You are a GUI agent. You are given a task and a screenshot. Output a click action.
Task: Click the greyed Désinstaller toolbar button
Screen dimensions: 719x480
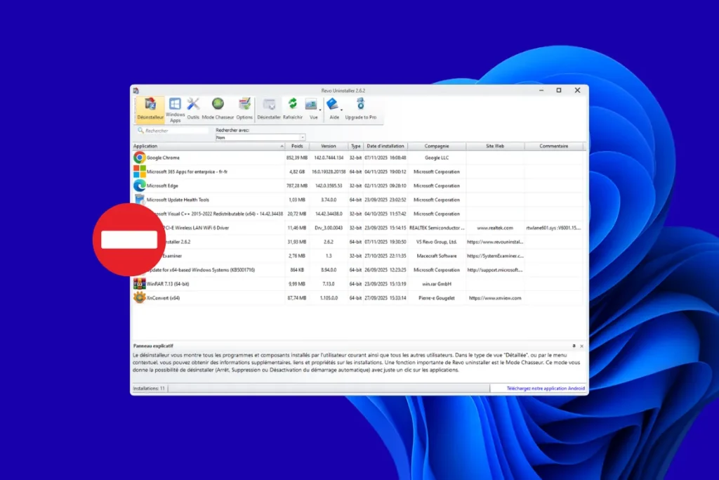pyautogui.click(x=269, y=109)
